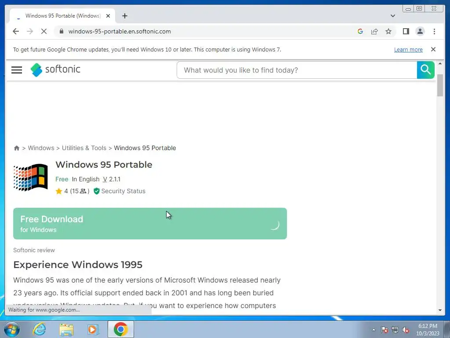Click the Windows 95 Portable breadcrumb text

point(145,148)
